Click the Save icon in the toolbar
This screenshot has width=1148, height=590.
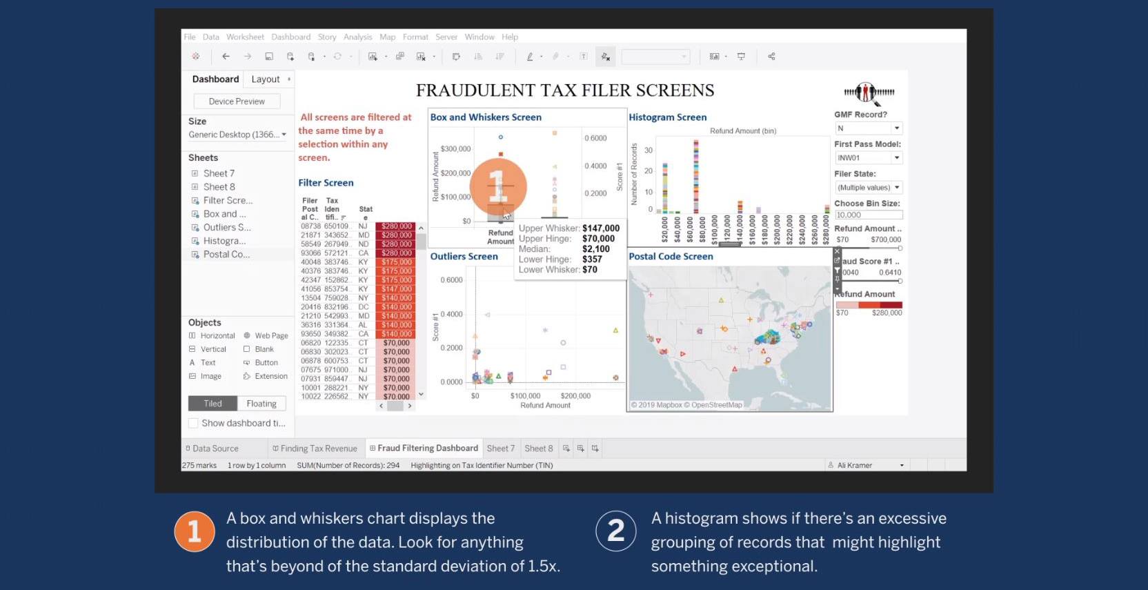pyautogui.click(x=269, y=57)
